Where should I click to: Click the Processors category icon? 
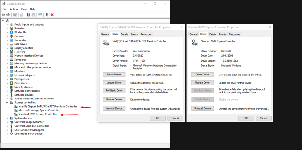(x=11, y=83)
